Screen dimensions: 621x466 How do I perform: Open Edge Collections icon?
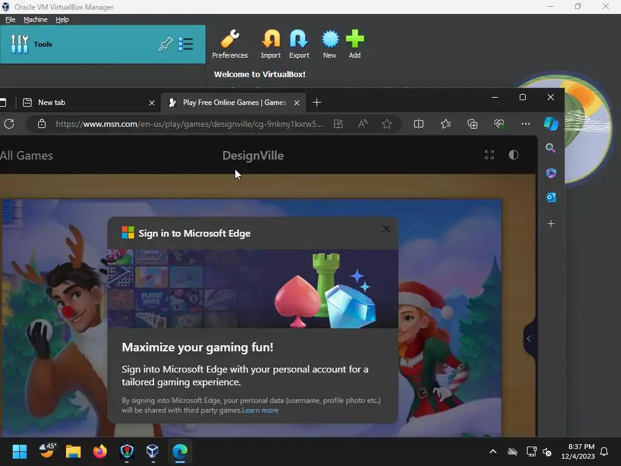(x=472, y=124)
